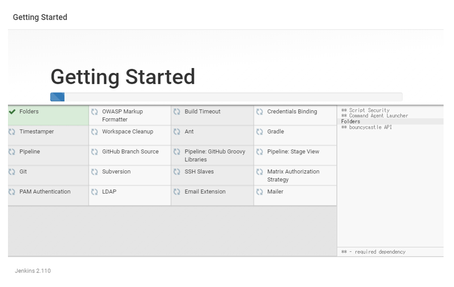Viewport: 454px width, 287px height.
Task: Click the pending icon next to Git
Action: tap(12, 172)
